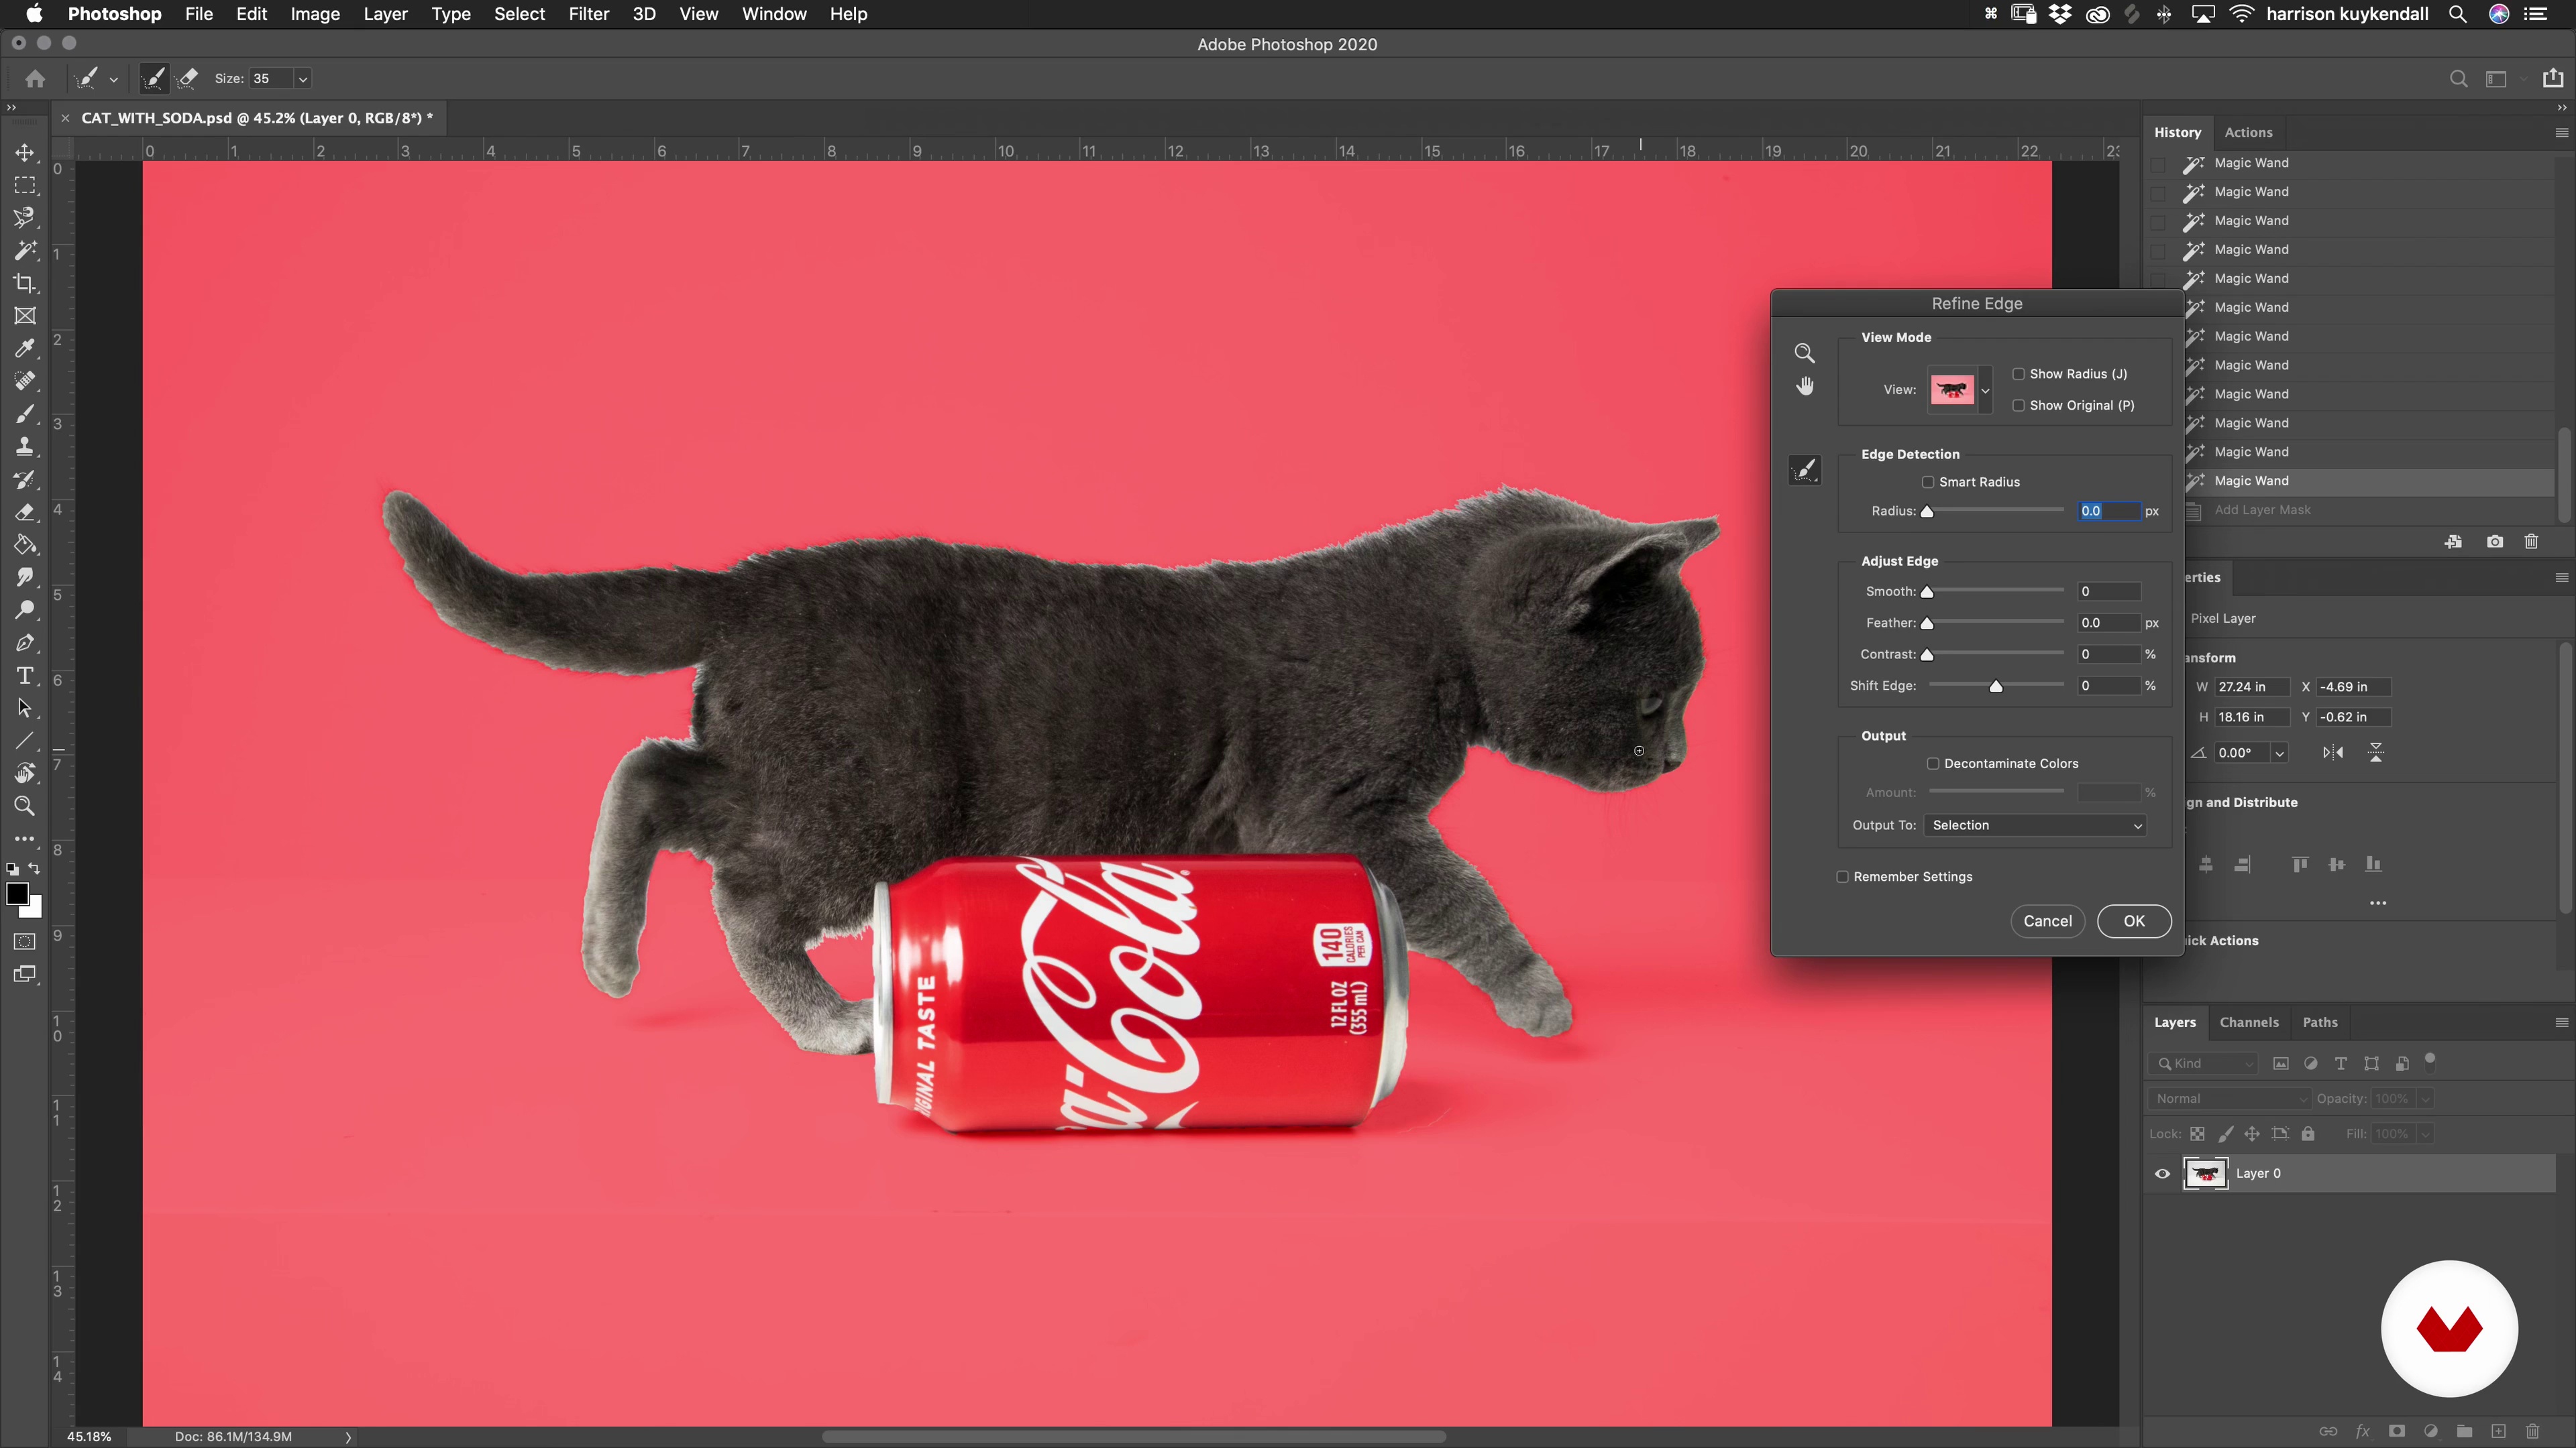
Task: Click Cancel in Refine Edge dialog
Action: click(2047, 921)
